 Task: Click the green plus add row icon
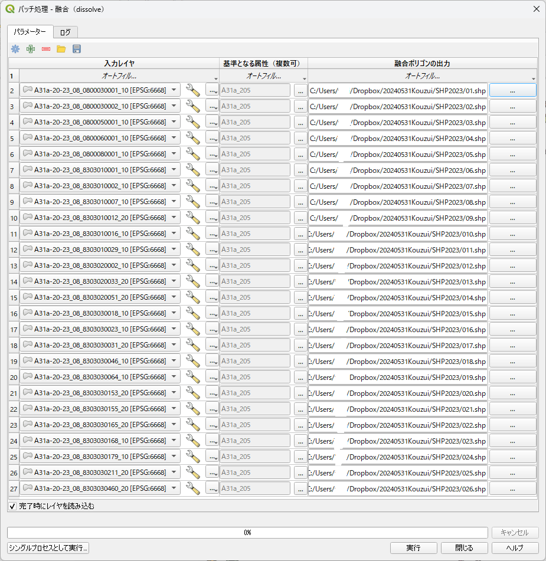point(31,49)
